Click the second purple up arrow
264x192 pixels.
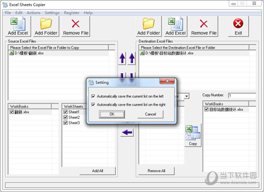point(132,58)
